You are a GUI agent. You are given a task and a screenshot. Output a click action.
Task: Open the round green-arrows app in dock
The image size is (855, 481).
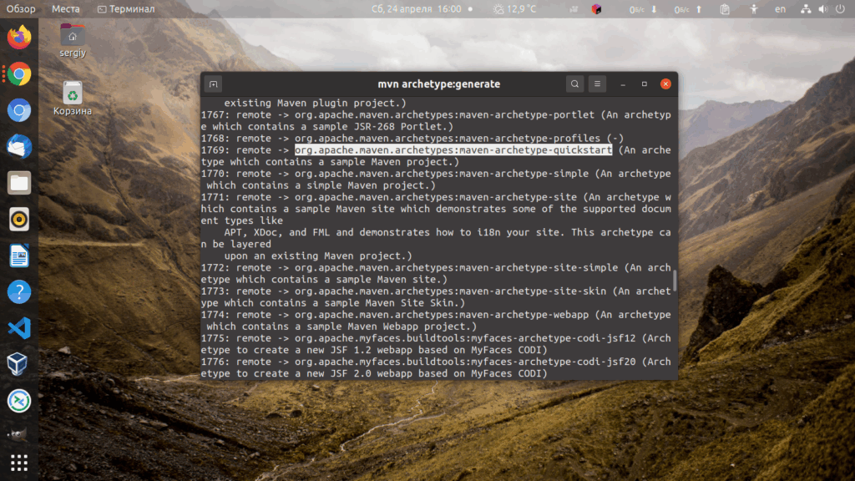(x=19, y=401)
